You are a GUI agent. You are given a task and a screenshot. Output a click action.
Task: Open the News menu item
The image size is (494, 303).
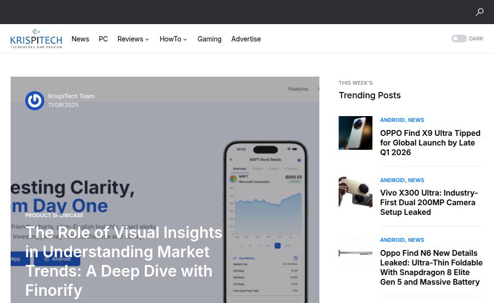[x=81, y=39]
